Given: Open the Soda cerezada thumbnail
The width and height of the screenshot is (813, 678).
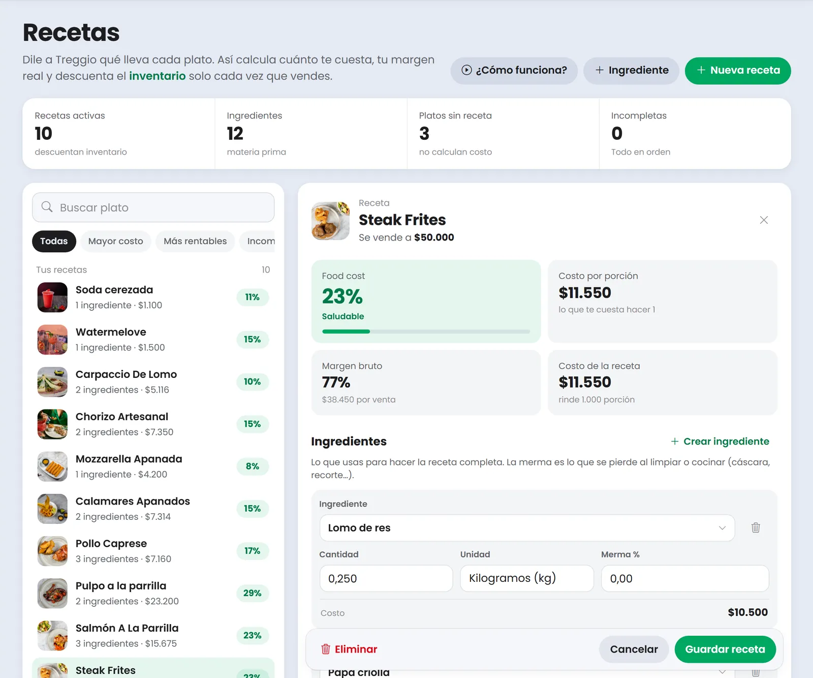Looking at the screenshot, I should (x=52, y=297).
